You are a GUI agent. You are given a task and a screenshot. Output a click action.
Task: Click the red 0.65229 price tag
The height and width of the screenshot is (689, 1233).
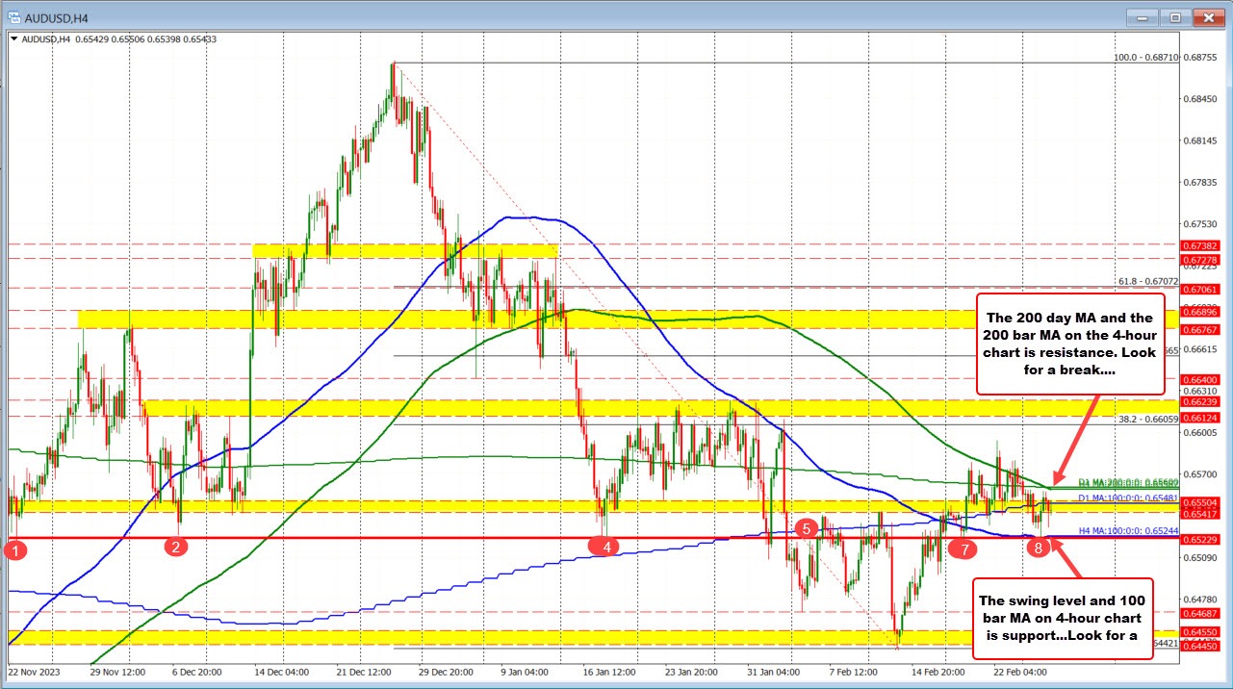click(1198, 540)
